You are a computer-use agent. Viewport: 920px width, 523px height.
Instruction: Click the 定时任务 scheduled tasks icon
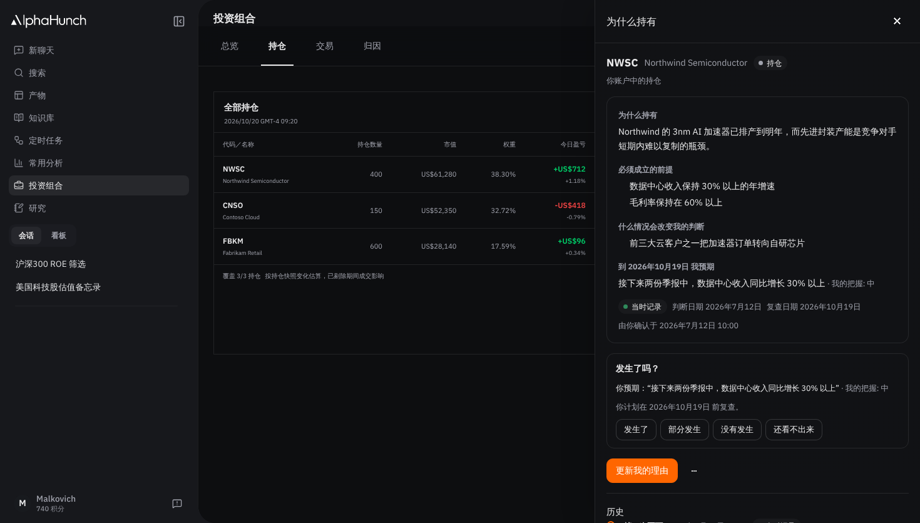[19, 140]
